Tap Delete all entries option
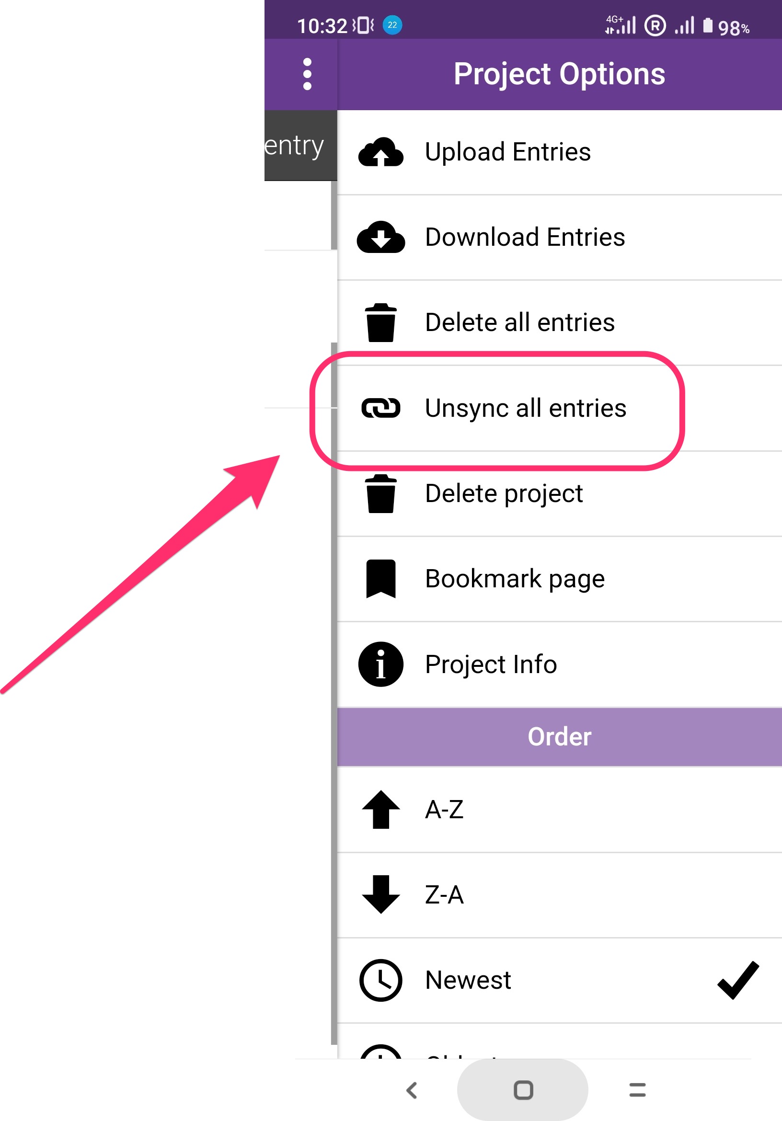The height and width of the screenshot is (1121, 782). click(520, 323)
